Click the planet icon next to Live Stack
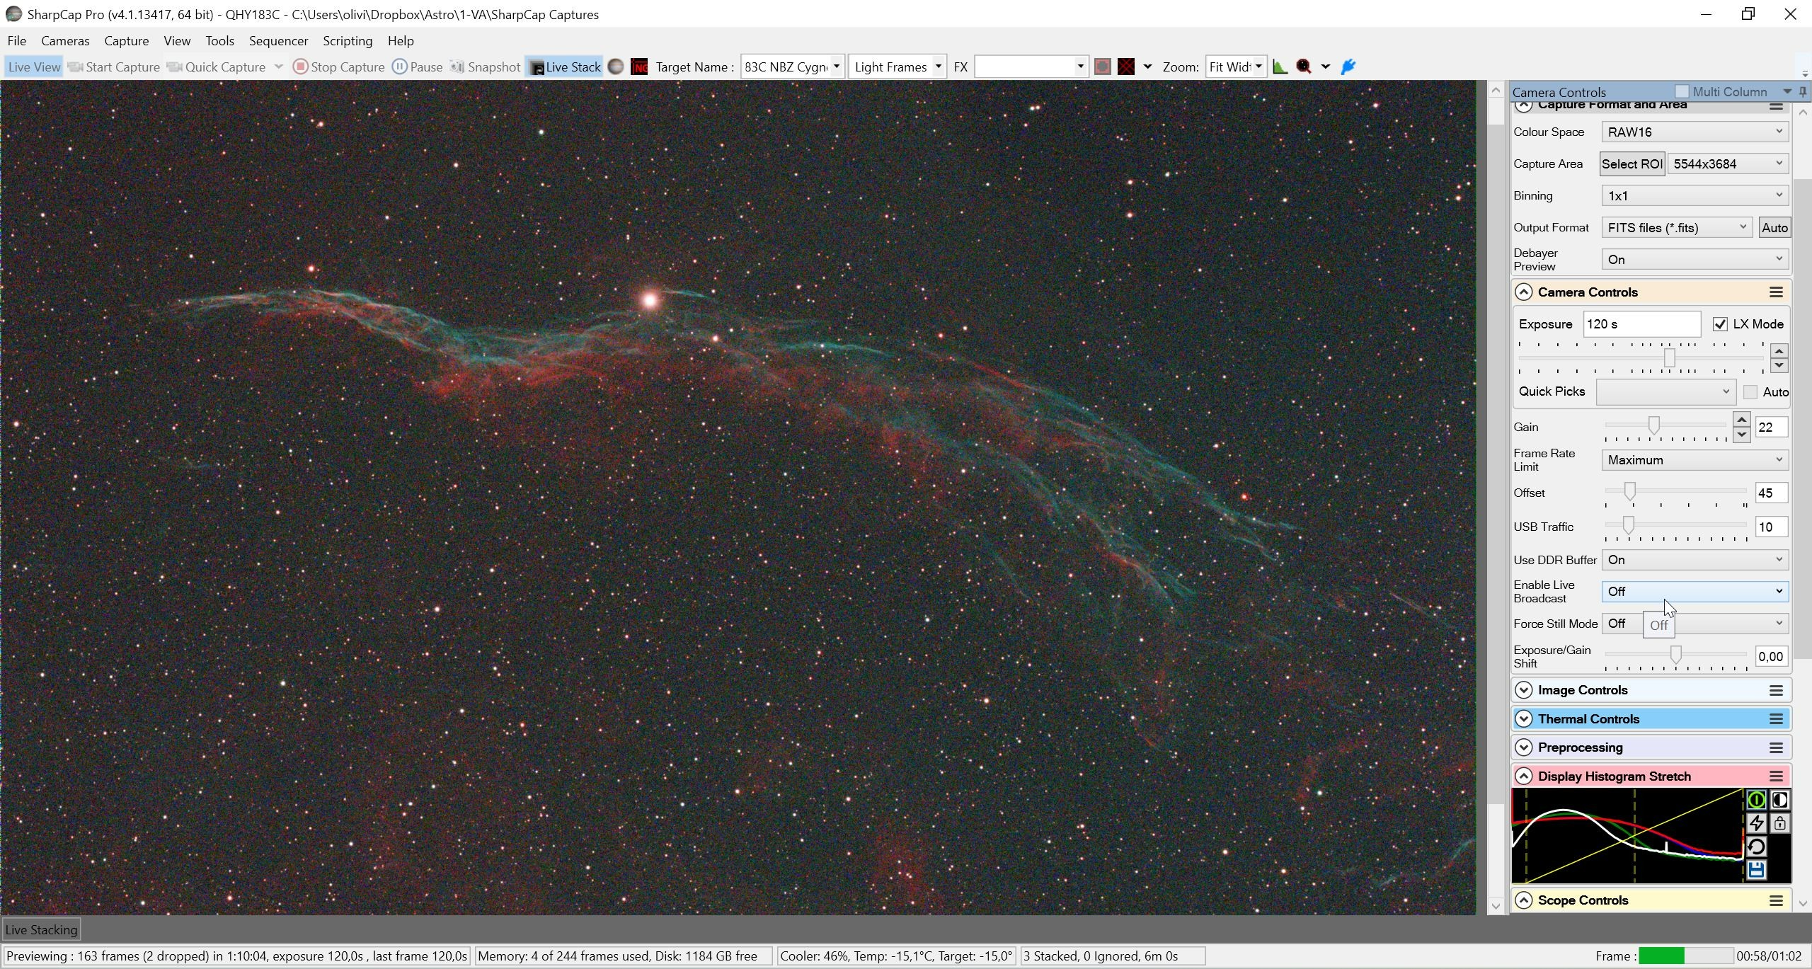Screen dimensions: 1812x969 616,67
